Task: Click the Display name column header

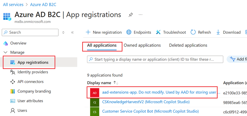Action: [x=99, y=83]
